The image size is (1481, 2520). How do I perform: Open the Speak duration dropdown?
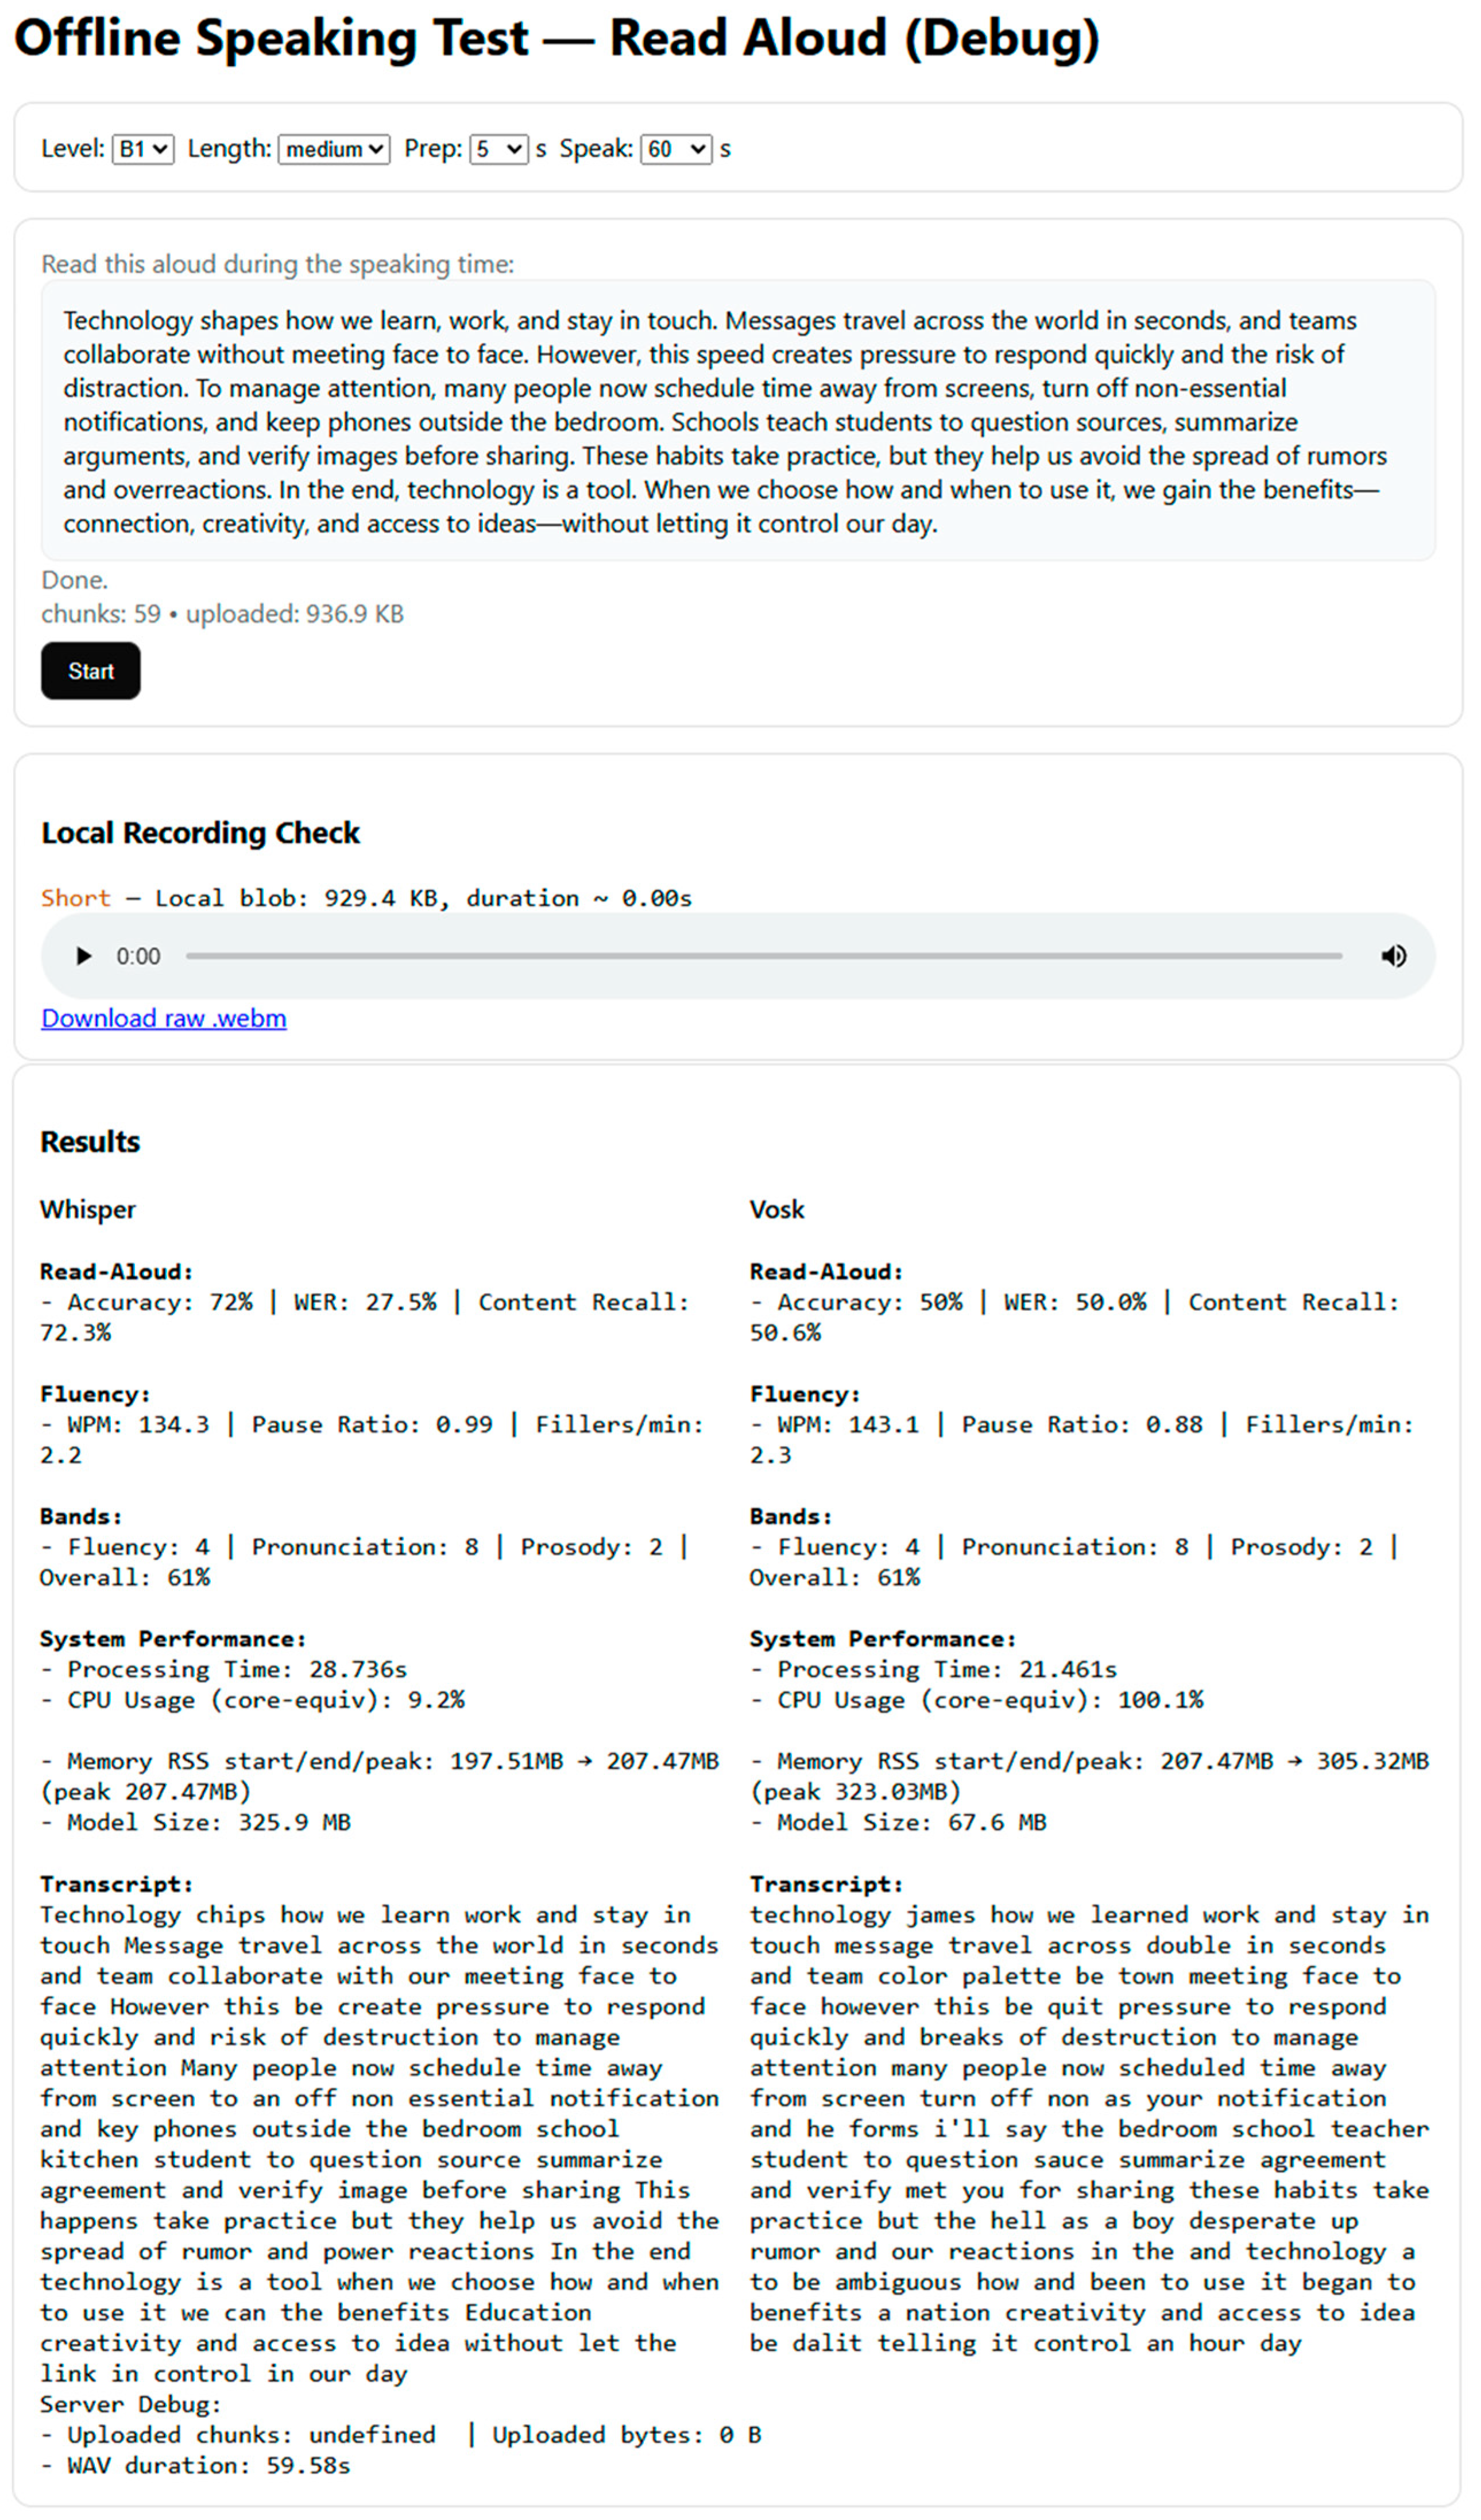click(676, 150)
